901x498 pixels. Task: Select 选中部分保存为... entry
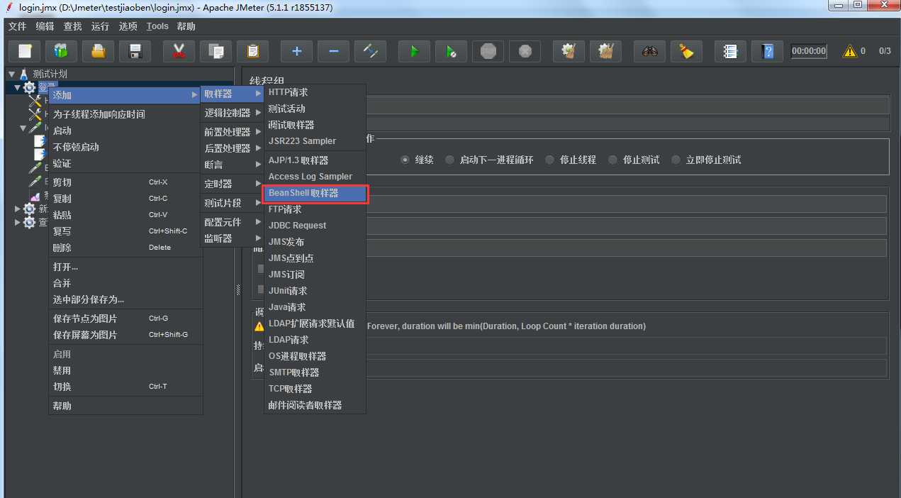[126, 299]
